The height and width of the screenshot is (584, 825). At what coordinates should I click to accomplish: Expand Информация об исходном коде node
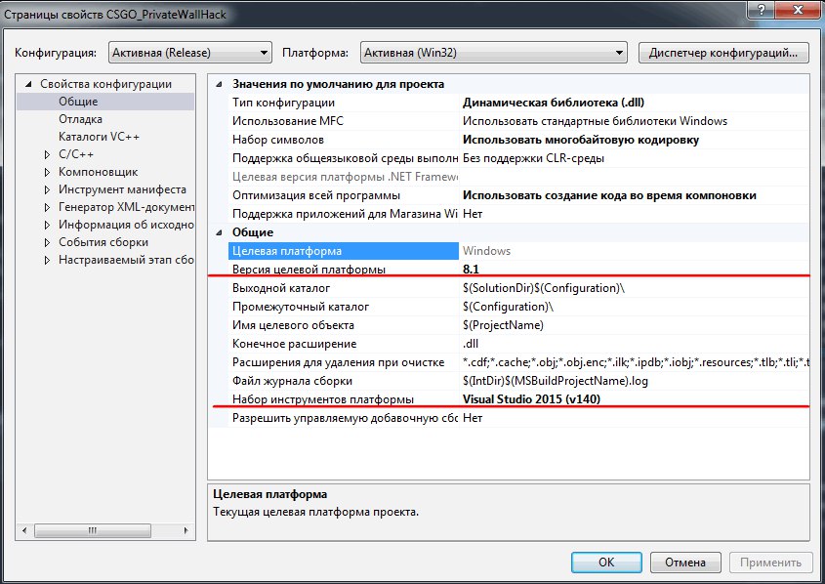[x=48, y=225]
